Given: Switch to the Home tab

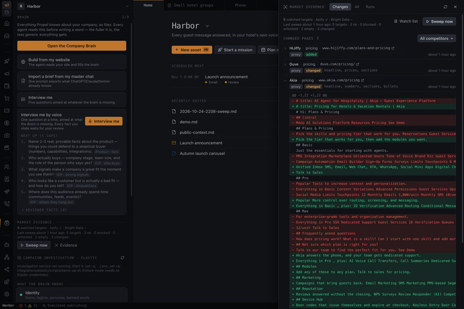Looking at the screenshot, I should tap(148, 5).
